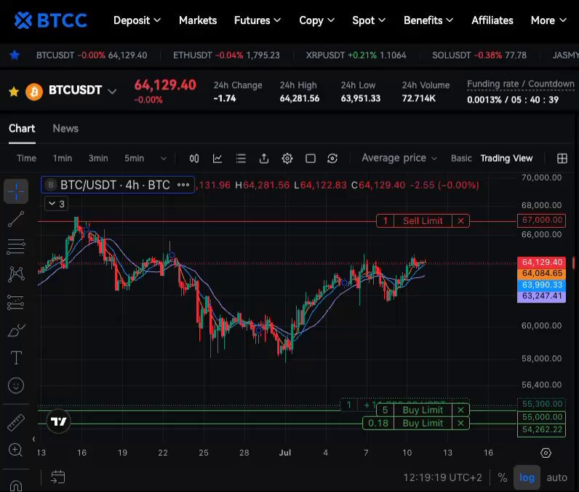Select SOLUSDT in the ticker bar
This screenshot has width=579, height=492.
coord(479,55)
